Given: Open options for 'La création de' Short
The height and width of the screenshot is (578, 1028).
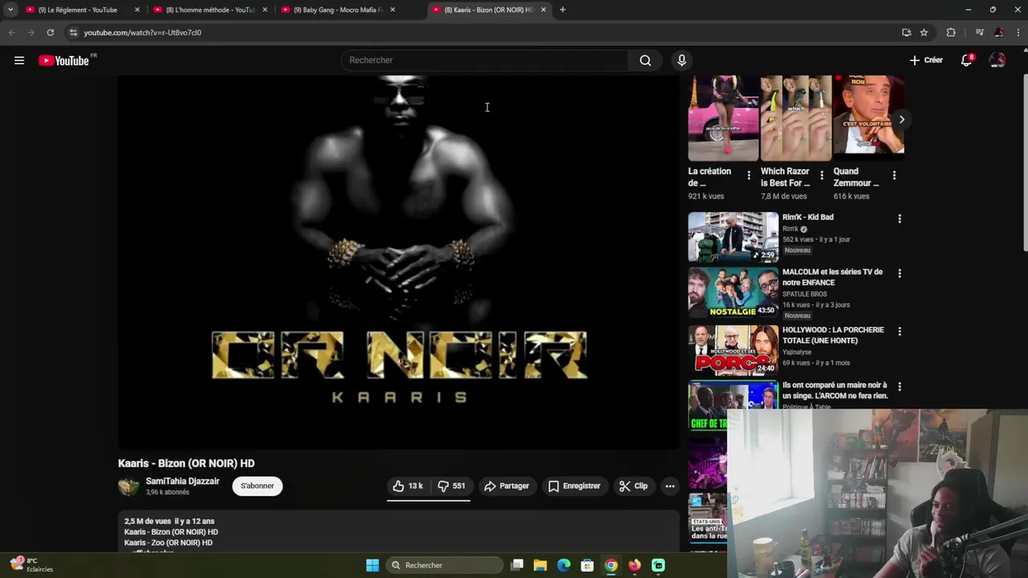Looking at the screenshot, I should (749, 175).
